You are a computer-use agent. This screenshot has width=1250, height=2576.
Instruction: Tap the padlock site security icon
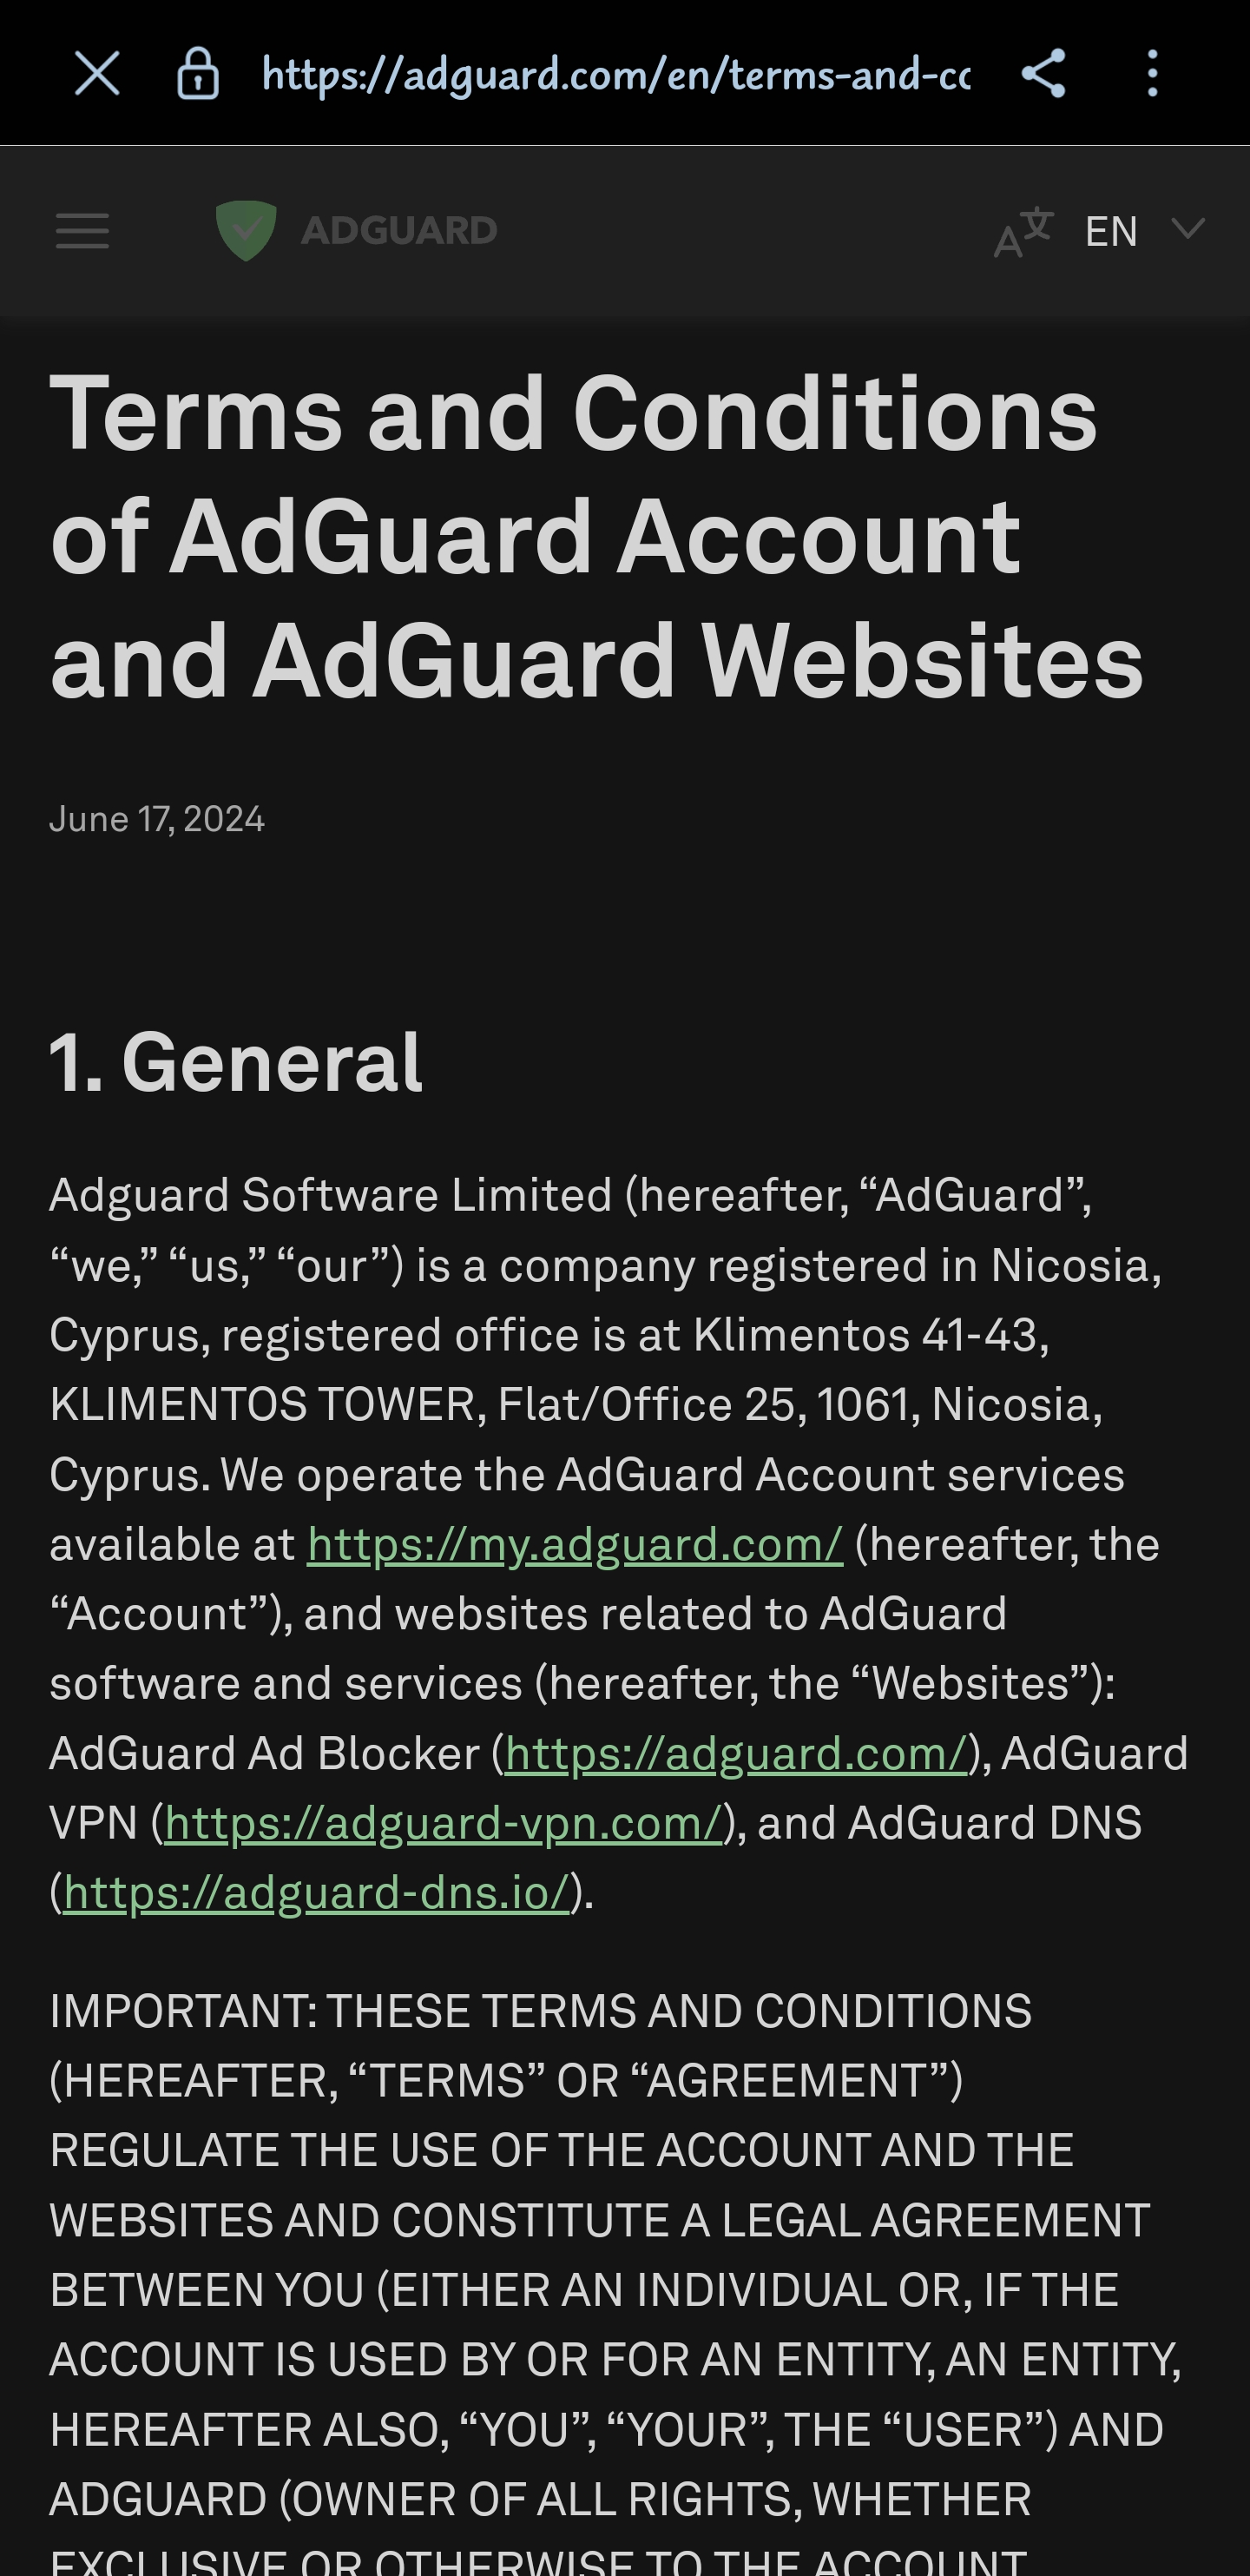click(x=197, y=74)
